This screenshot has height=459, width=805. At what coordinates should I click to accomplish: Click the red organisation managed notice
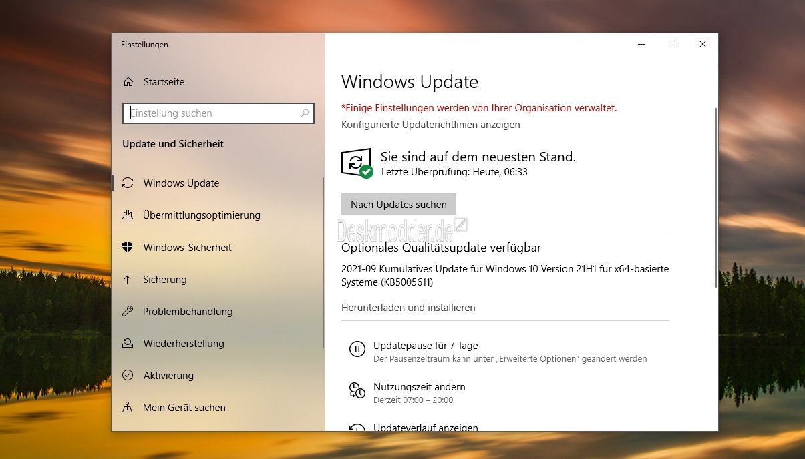click(479, 108)
